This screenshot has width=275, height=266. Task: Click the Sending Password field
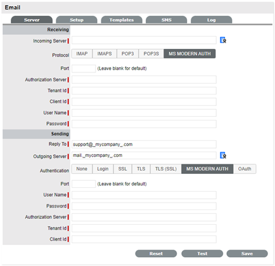(144, 206)
